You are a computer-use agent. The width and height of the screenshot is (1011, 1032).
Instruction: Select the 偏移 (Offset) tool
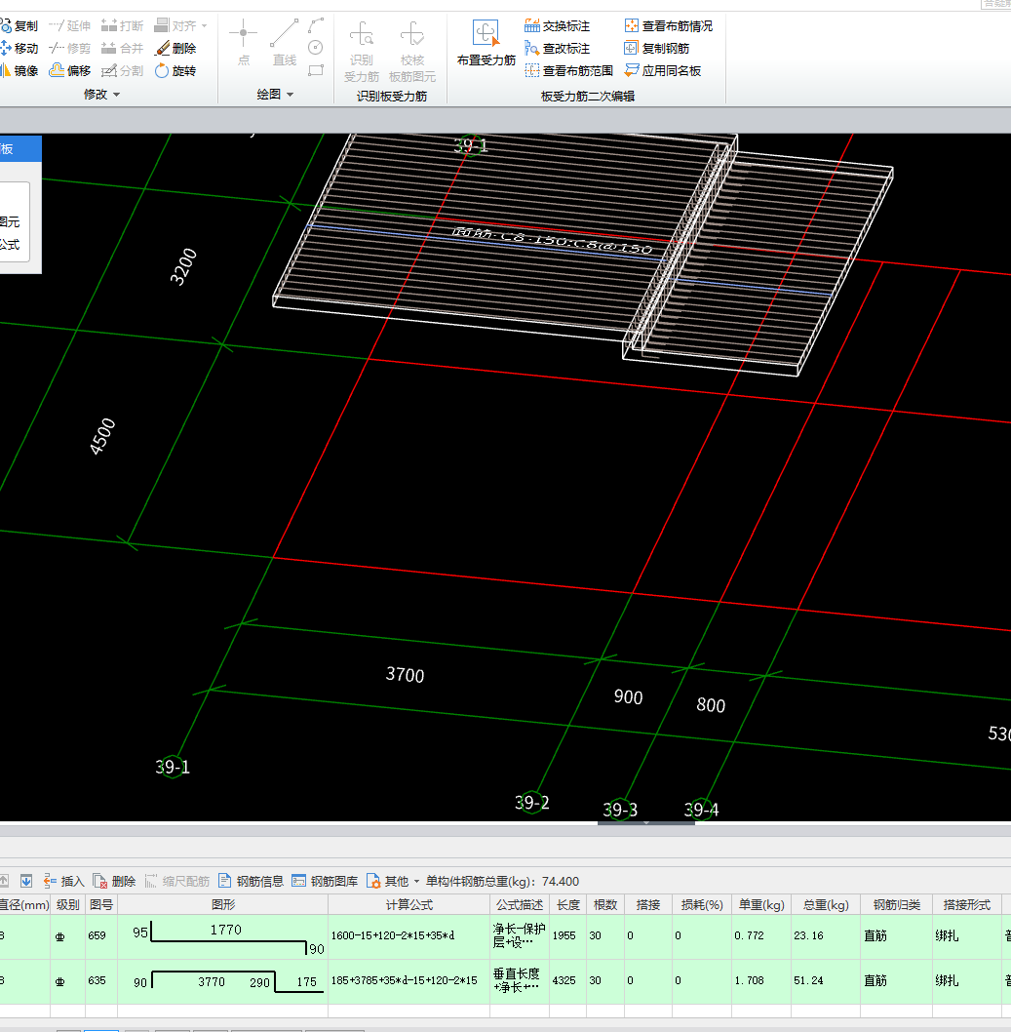click(x=70, y=70)
